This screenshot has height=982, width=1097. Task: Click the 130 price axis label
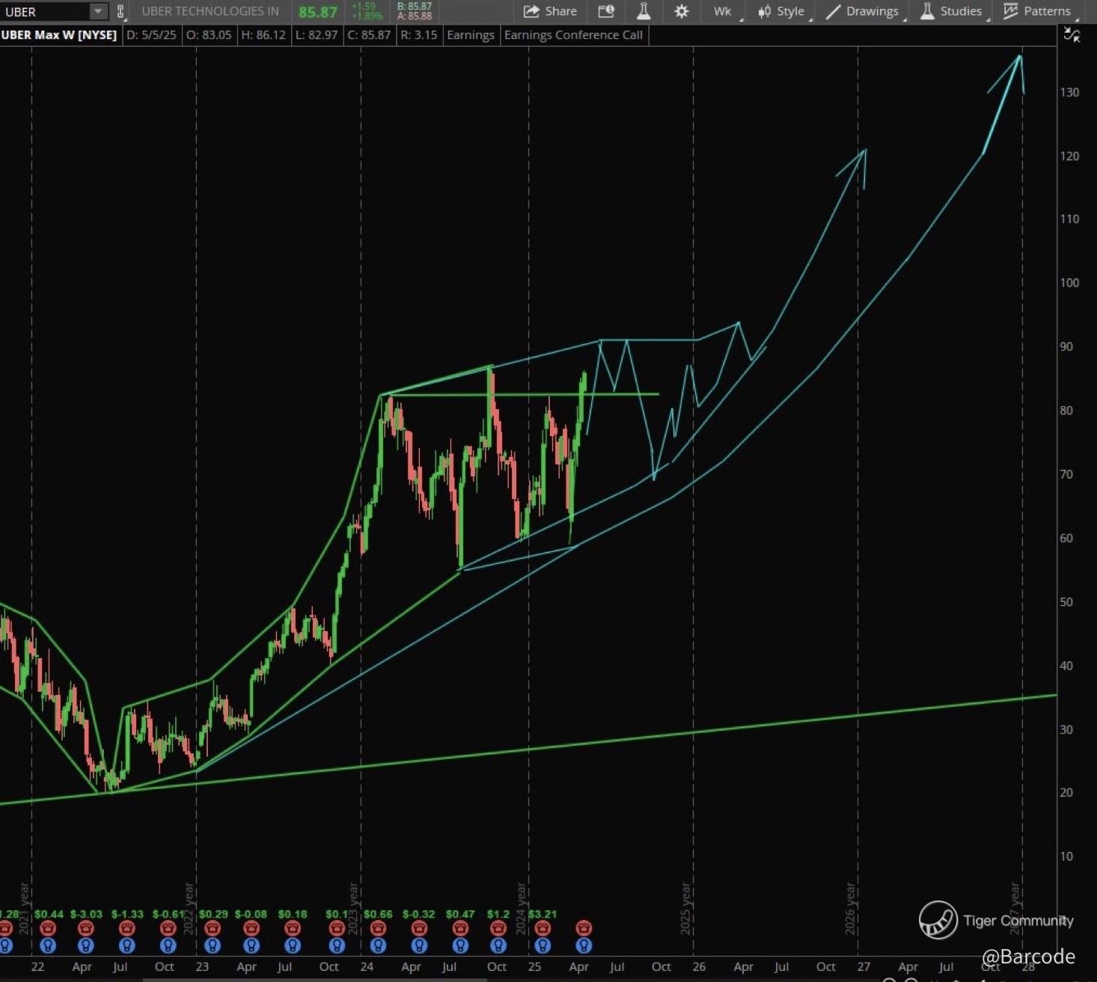(1069, 92)
